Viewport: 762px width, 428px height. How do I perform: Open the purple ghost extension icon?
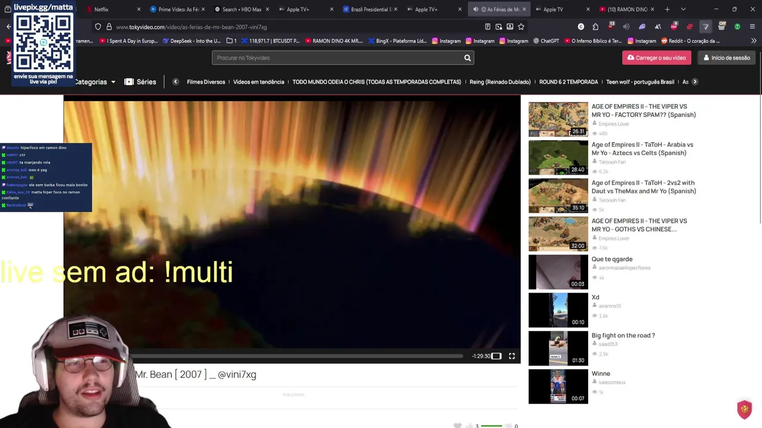[x=642, y=27]
